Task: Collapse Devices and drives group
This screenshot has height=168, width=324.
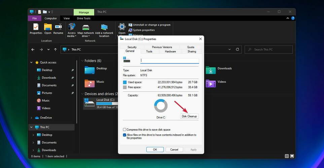Action: [x=82, y=94]
